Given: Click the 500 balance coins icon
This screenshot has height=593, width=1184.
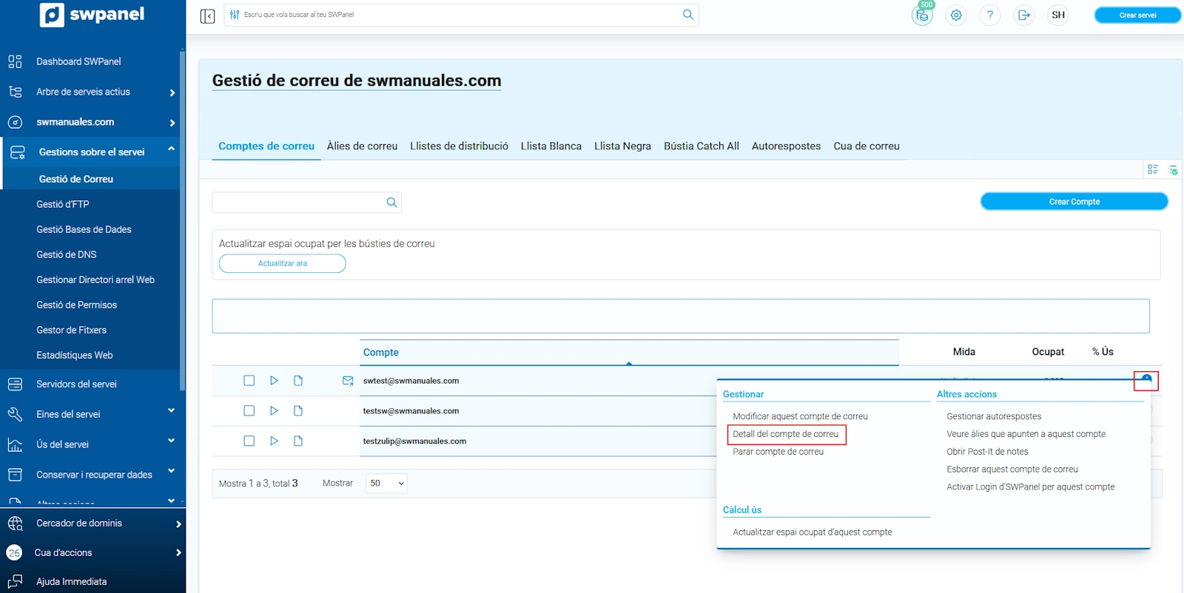Looking at the screenshot, I should (x=922, y=15).
